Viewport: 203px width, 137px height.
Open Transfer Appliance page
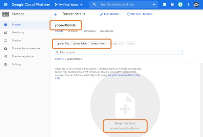[x=25, y=57]
